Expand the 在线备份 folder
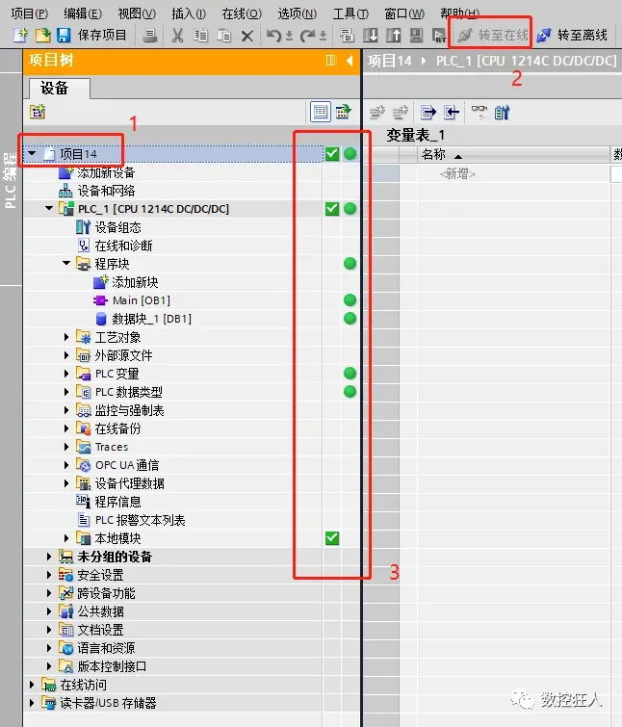 click(x=66, y=428)
